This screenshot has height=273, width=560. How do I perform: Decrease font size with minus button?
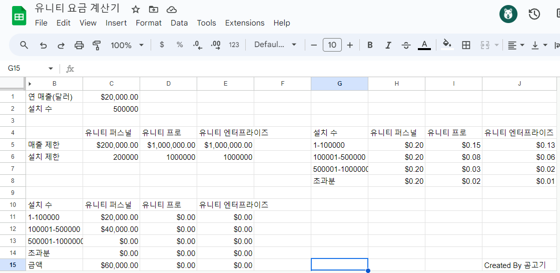tap(314, 45)
